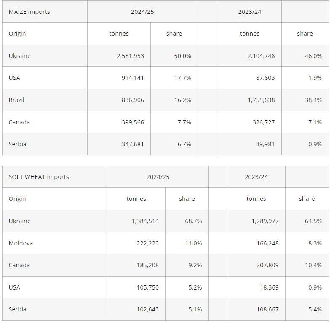The width and height of the screenshot is (334, 324).
Task: Select Canada maize tonnes 399,566
Action: pos(133,122)
